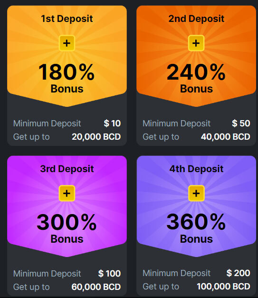Image resolution: width=258 pixels, height=298 pixels.
Task: Select the 240% Bonus text
Action: tap(196, 78)
